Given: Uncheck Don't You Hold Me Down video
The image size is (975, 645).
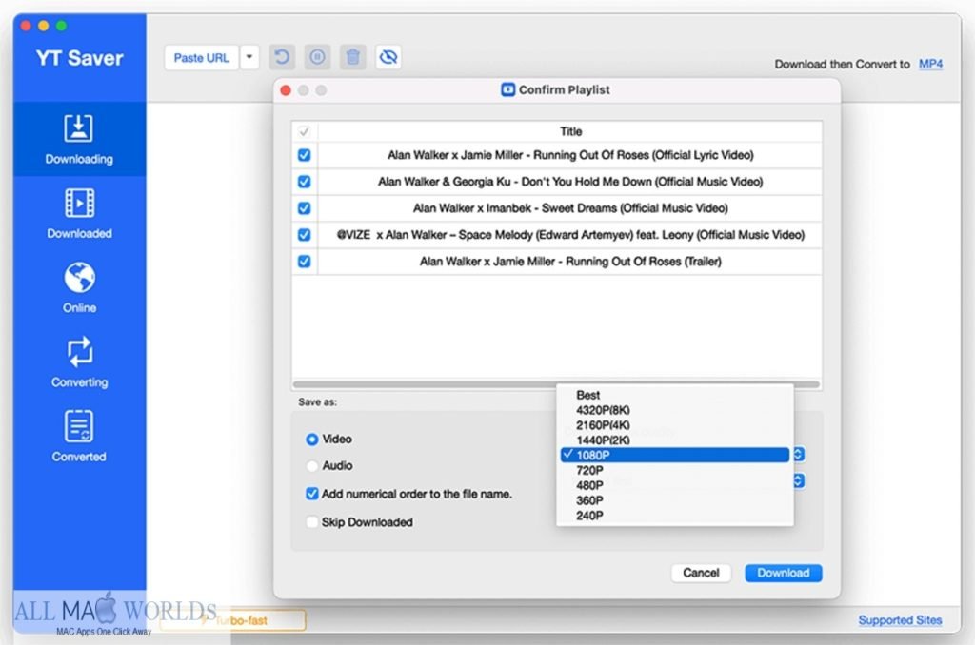Looking at the screenshot, I should point(304,182).
